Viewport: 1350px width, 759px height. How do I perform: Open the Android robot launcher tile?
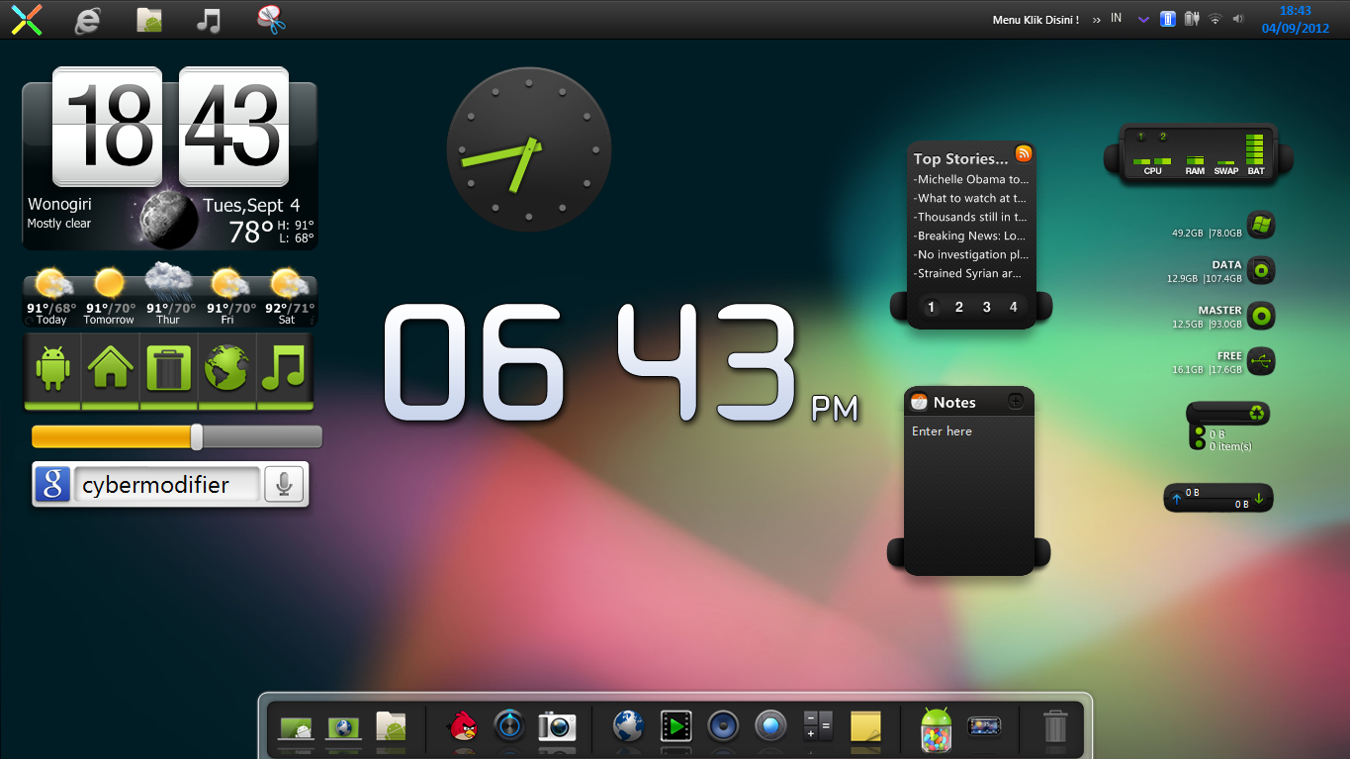coord(51,370)
